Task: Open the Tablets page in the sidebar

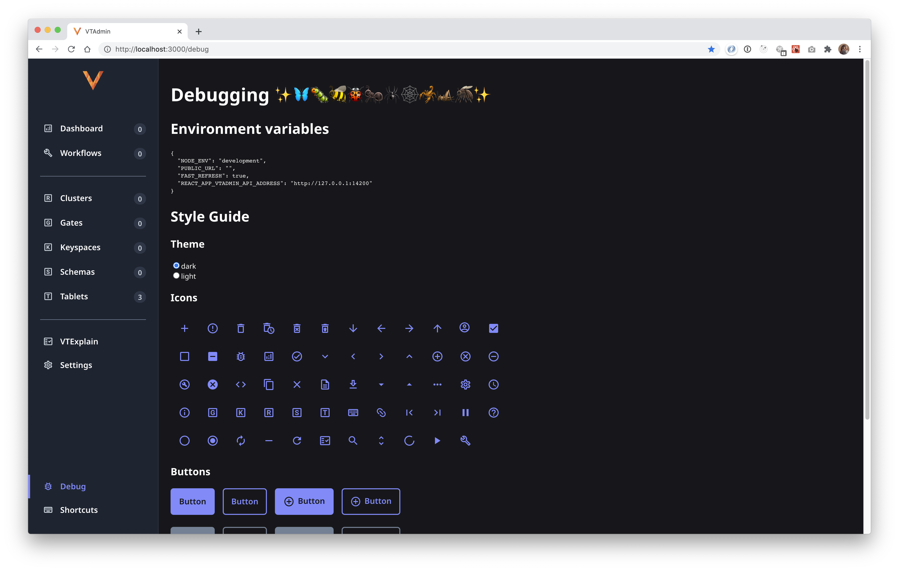Action: point(74,297)
